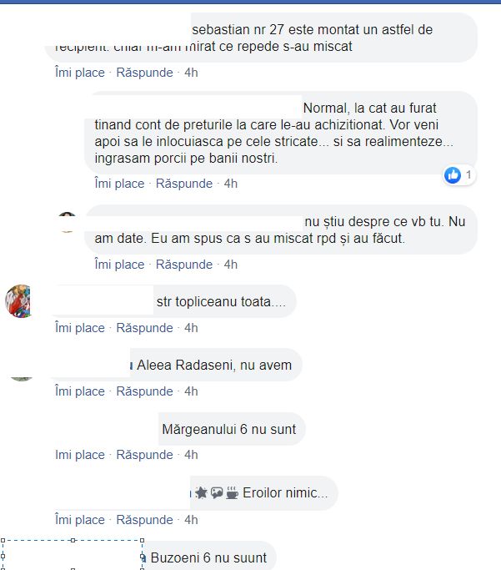
Task: Reply to the "Eroilor nimic" comment
Action: tap(144, 520)
